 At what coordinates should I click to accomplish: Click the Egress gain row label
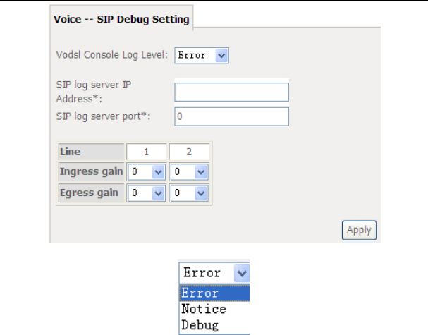click(90, 193)
